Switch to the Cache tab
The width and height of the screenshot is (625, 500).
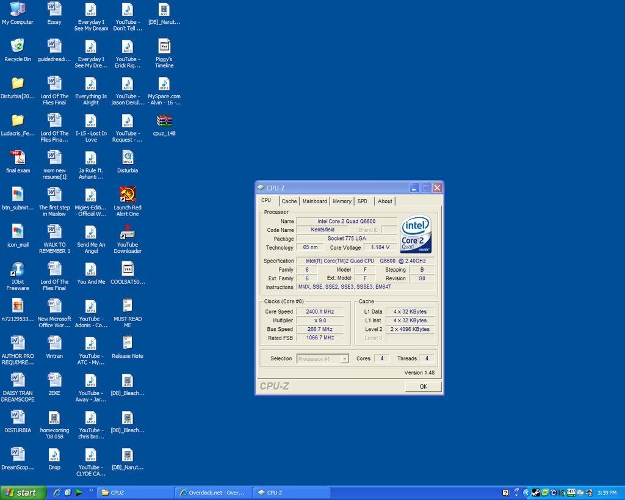289,201
